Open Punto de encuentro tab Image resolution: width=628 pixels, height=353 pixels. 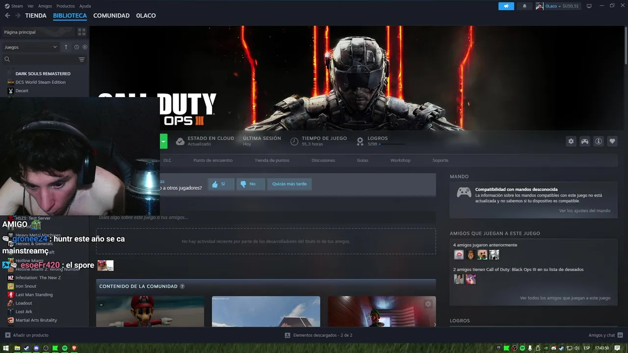click(213, 160)
